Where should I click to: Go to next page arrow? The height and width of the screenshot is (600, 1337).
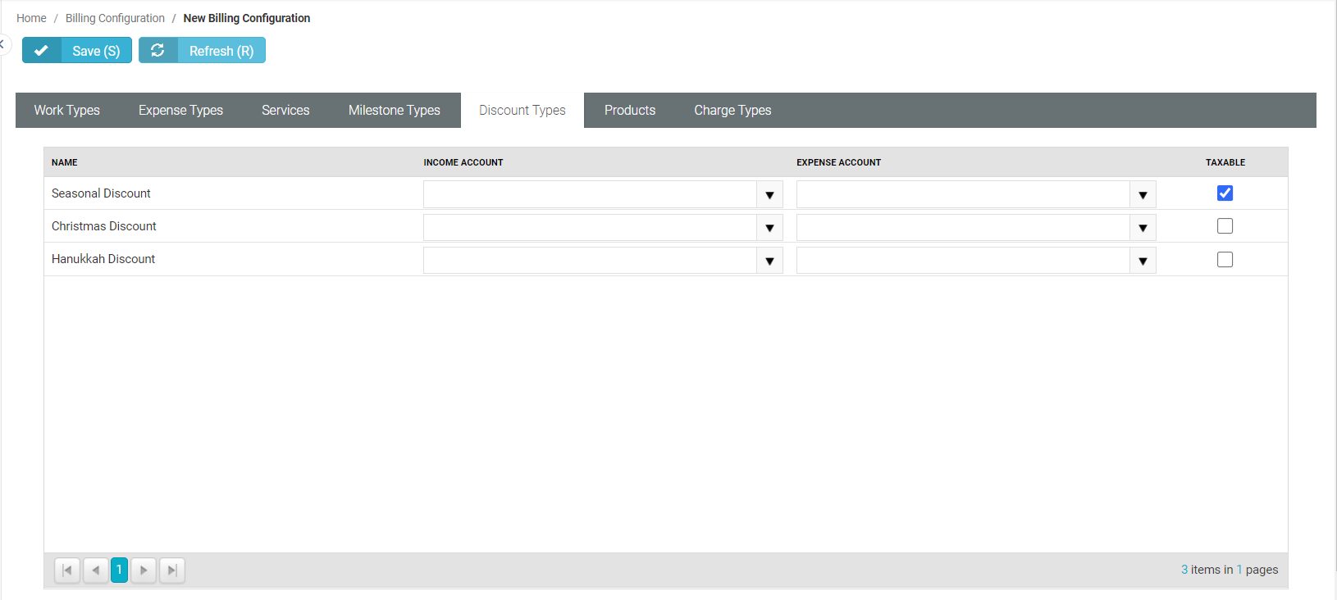coord(144,570)
